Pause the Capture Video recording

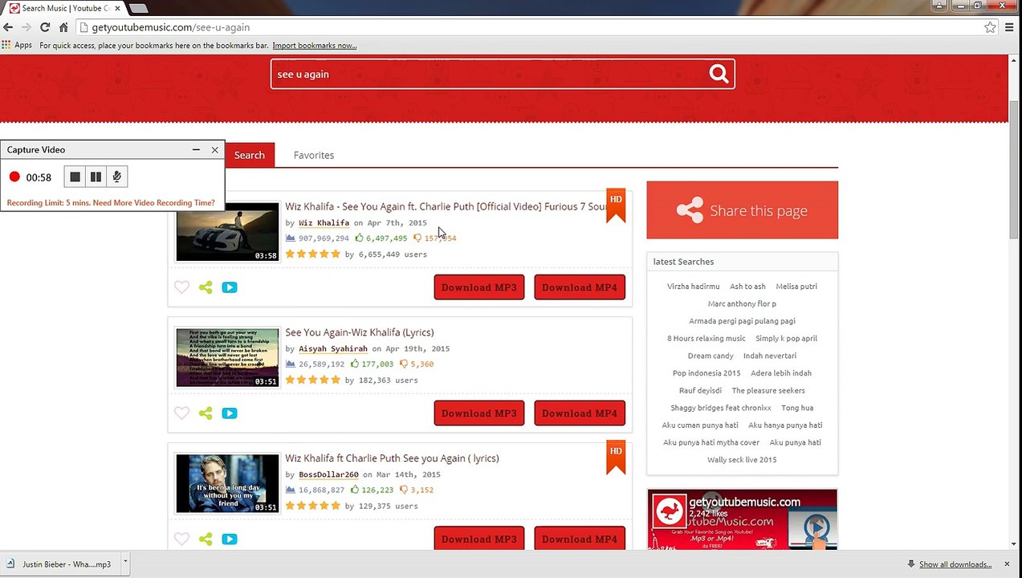(x=96, y=177)
